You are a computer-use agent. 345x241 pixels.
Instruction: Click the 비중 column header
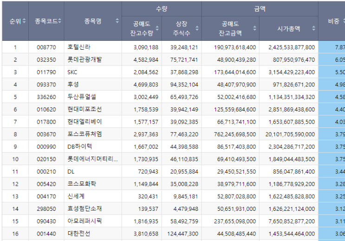tap(333, 21)
